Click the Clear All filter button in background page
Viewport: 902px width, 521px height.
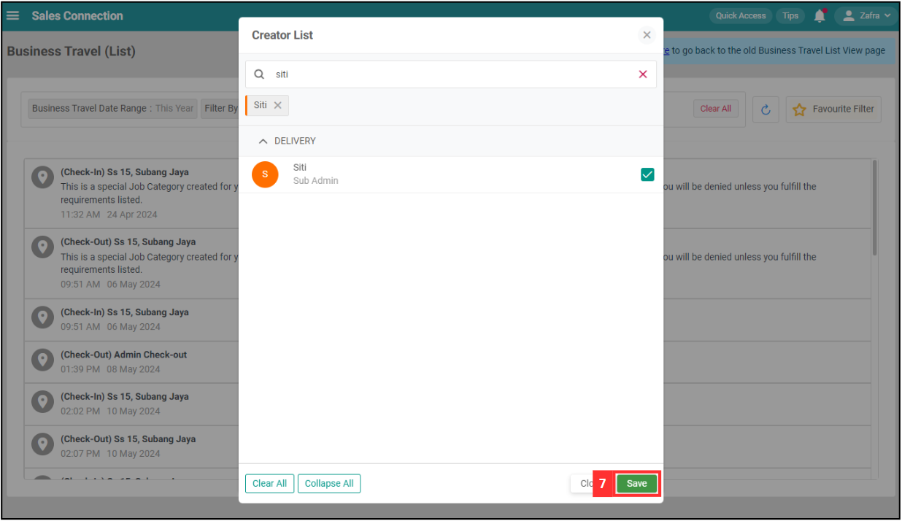pos(715,109)
